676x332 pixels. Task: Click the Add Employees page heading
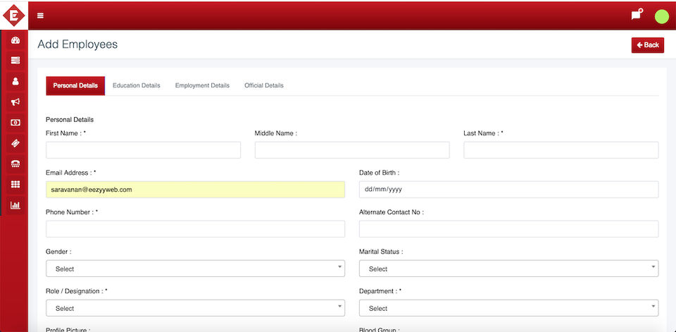77,44
